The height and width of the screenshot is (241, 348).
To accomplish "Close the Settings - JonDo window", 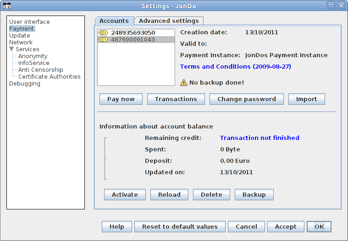I will click(341, 5).
